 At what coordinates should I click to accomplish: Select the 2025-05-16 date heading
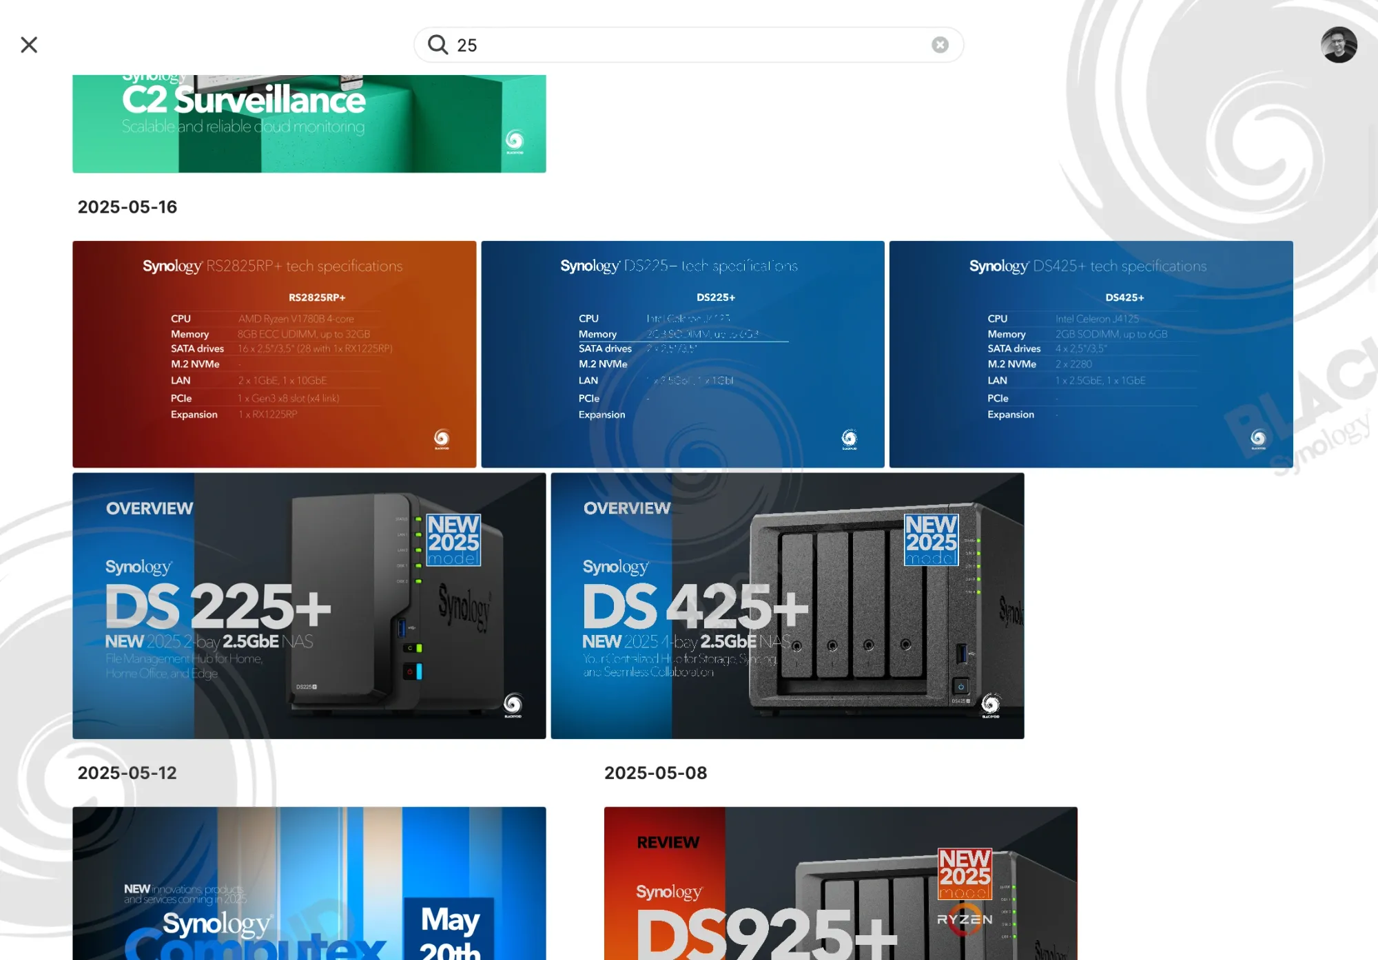click(x=127, y=207)
